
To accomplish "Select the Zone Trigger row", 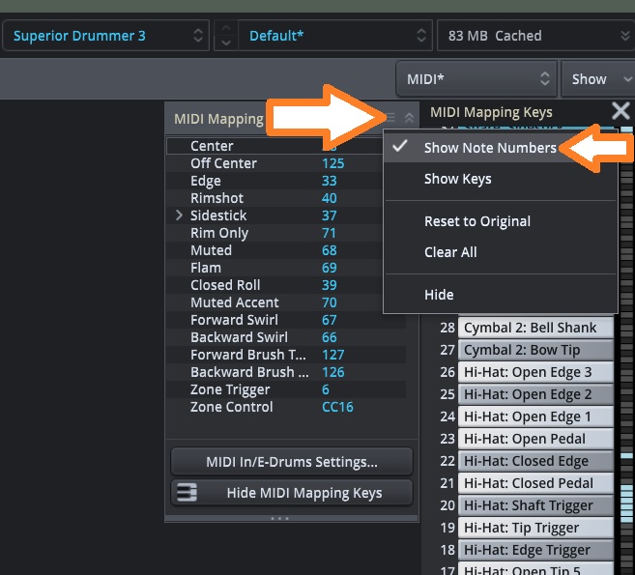I will coord(286,389).
